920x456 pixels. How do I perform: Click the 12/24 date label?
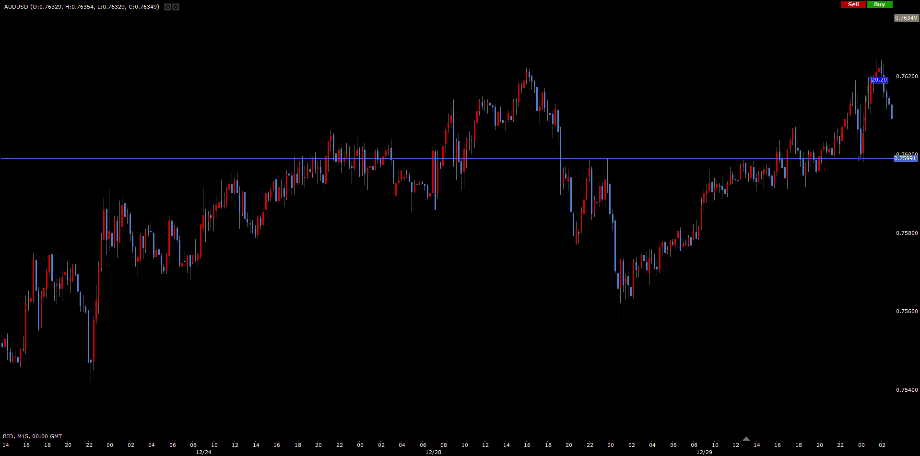tap(203, 452)
